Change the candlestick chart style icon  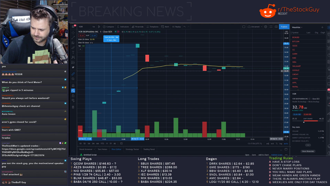[x=99, y=27]
